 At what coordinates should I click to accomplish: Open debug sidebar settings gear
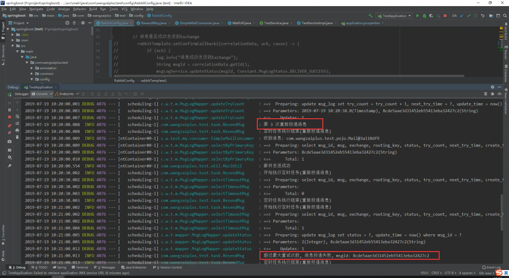click(9, 157)
